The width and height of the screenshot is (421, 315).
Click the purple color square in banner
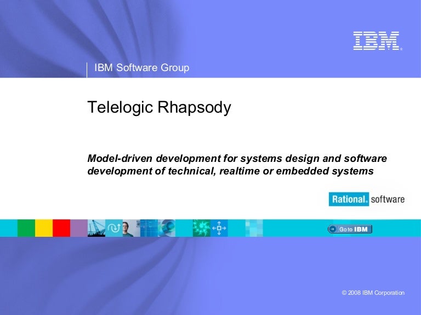click(79, 228)
